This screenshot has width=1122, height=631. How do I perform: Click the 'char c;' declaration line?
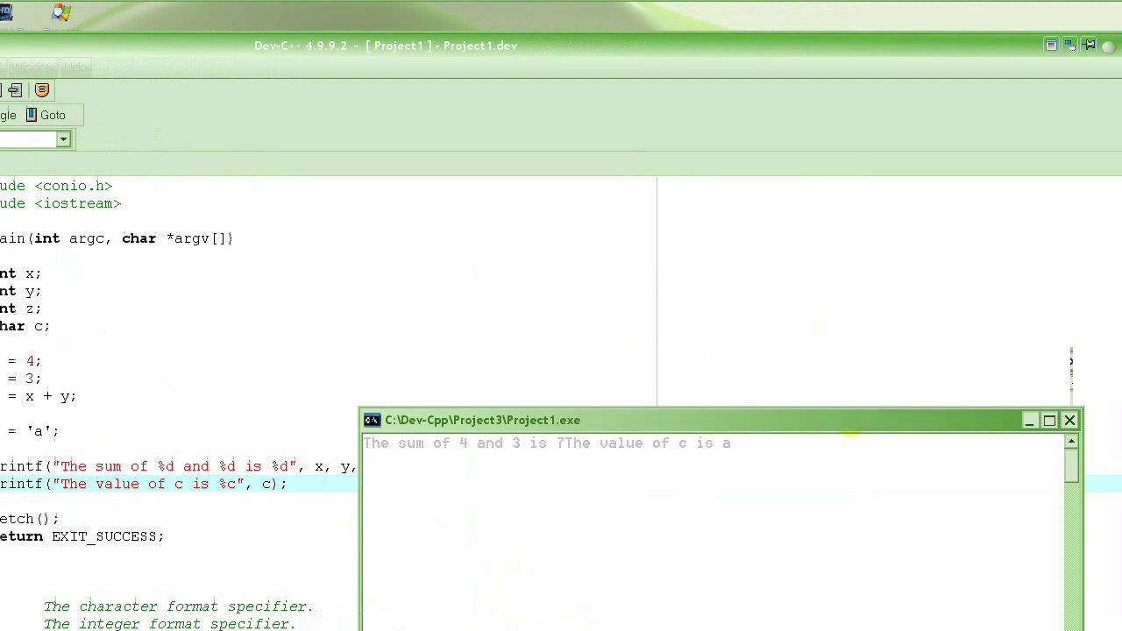(x=25, y=326)
